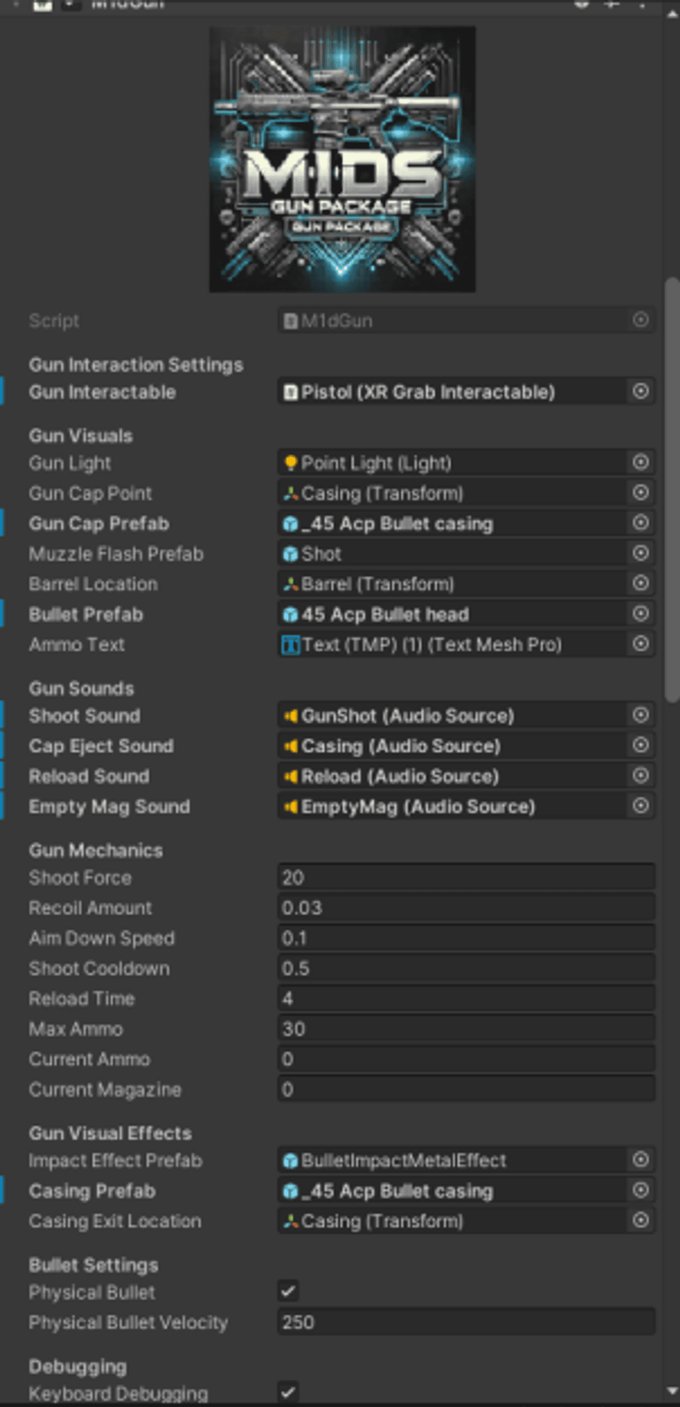This screenshot has width=680, height=1407.
Task: Click the Reload Time value field
Action: [465, 998]
